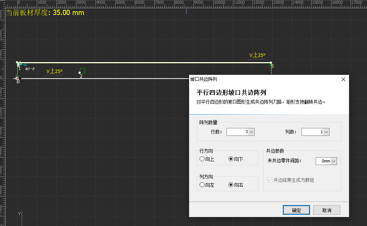
Task: Click the 平行四边形坡口共边阵列 heading
Action: (x=231, y=93)
